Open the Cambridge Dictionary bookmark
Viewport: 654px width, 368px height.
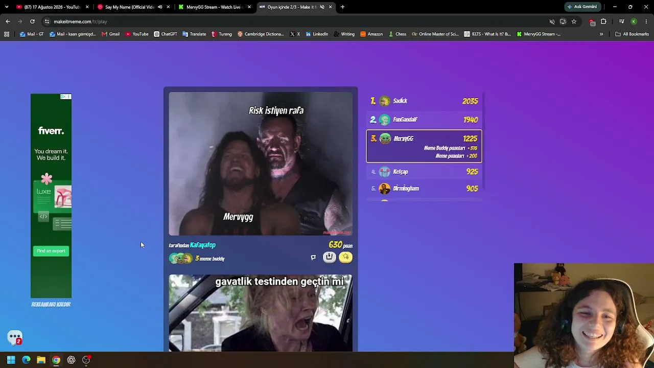(261, 34)
